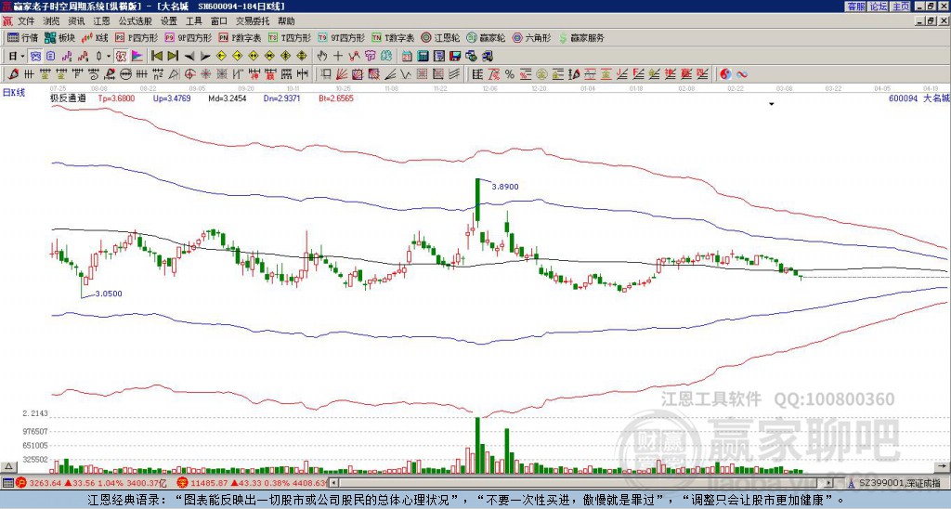Click the floppy disk save icon

point(455,57)
